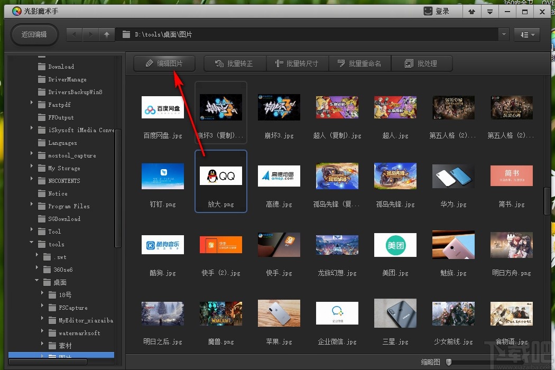The width and height of the screenshot is (555, 370).
Task: Collapse the 桌面 folder arrow
Action: [37, 280]
